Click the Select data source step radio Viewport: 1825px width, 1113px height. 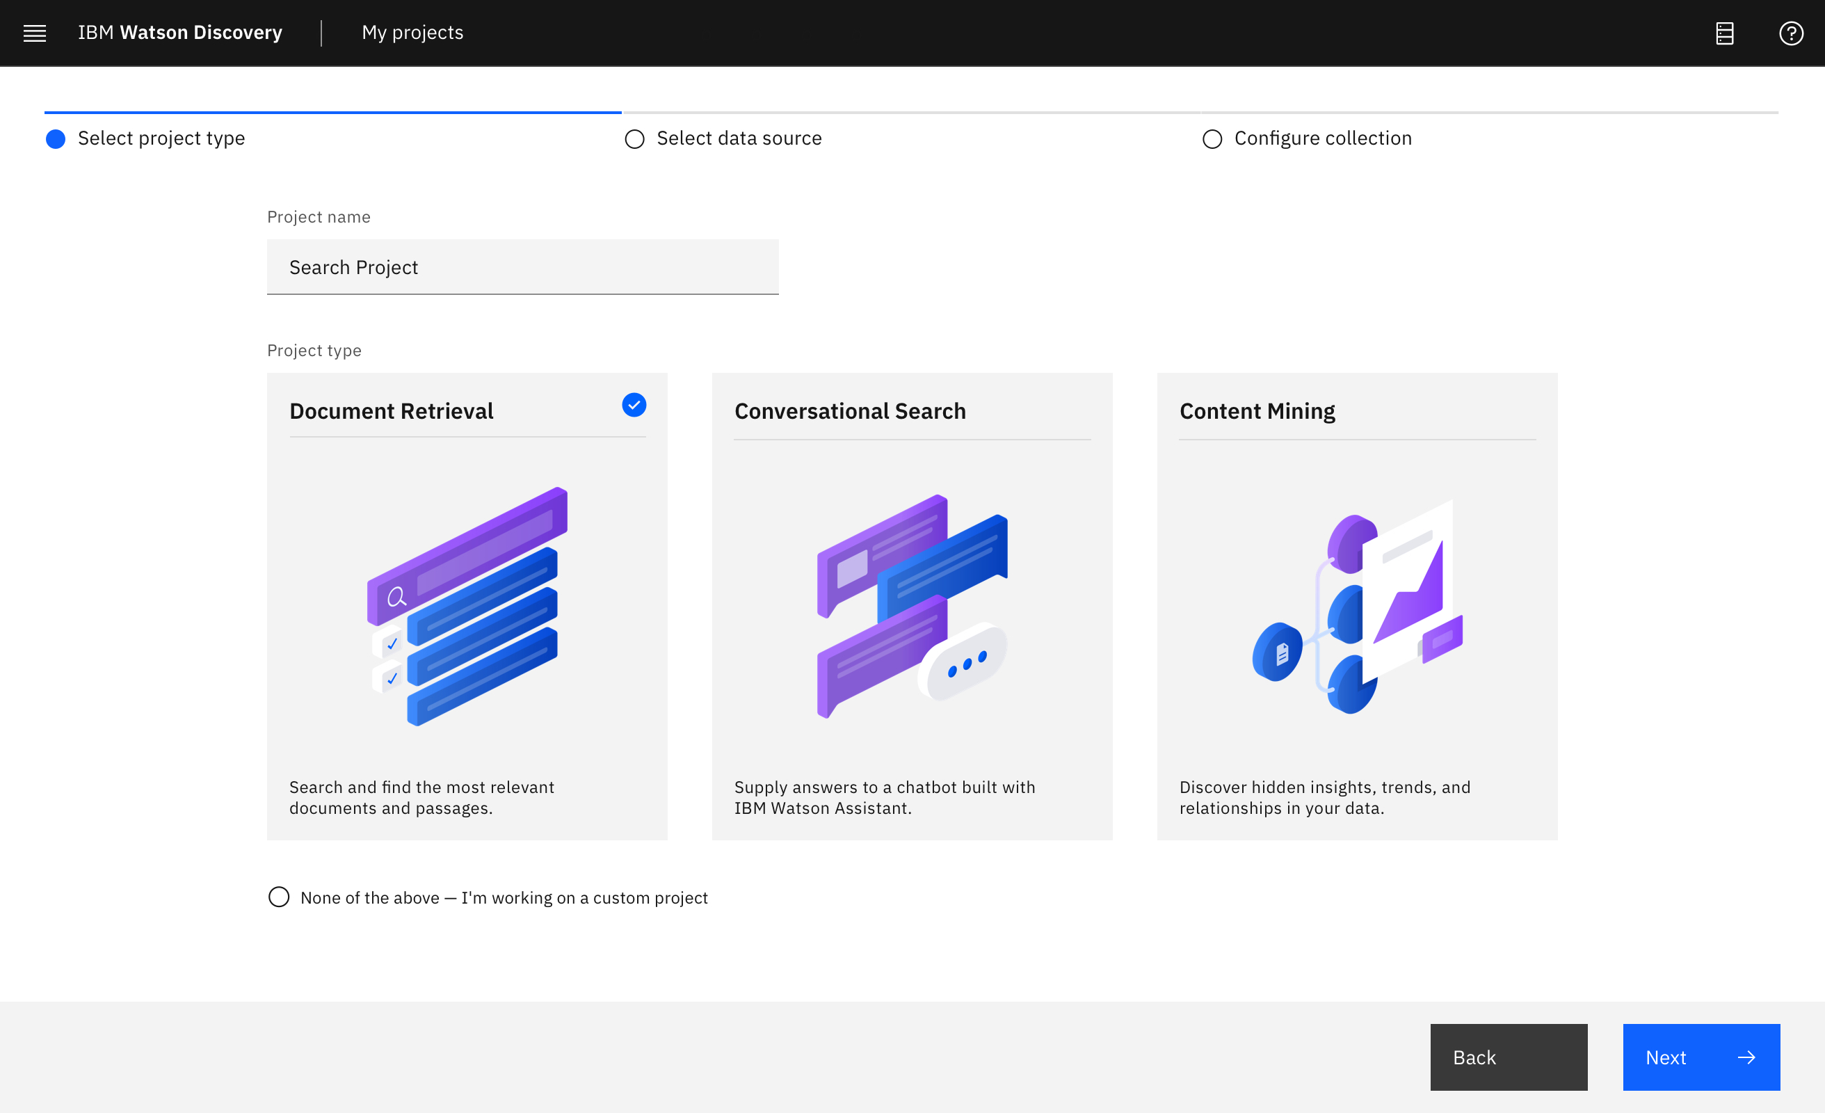[x=634, y=138]
